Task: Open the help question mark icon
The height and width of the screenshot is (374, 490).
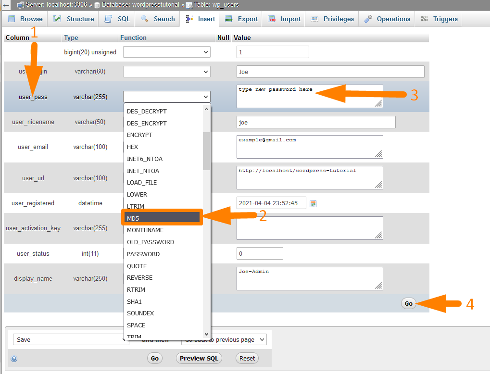Action: [x=14, y=359]
